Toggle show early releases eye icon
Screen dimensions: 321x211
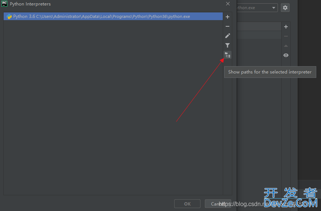(286, 55)
